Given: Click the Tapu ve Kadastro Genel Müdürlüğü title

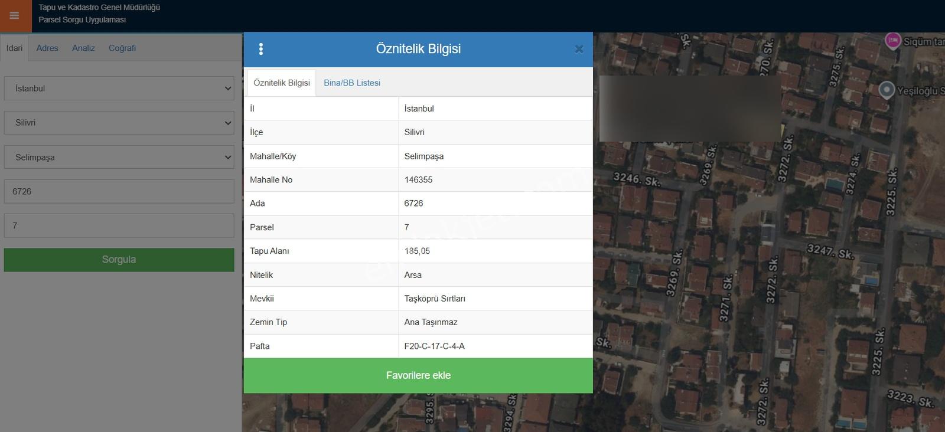Looking at the screenshot, I should [99, 7].
